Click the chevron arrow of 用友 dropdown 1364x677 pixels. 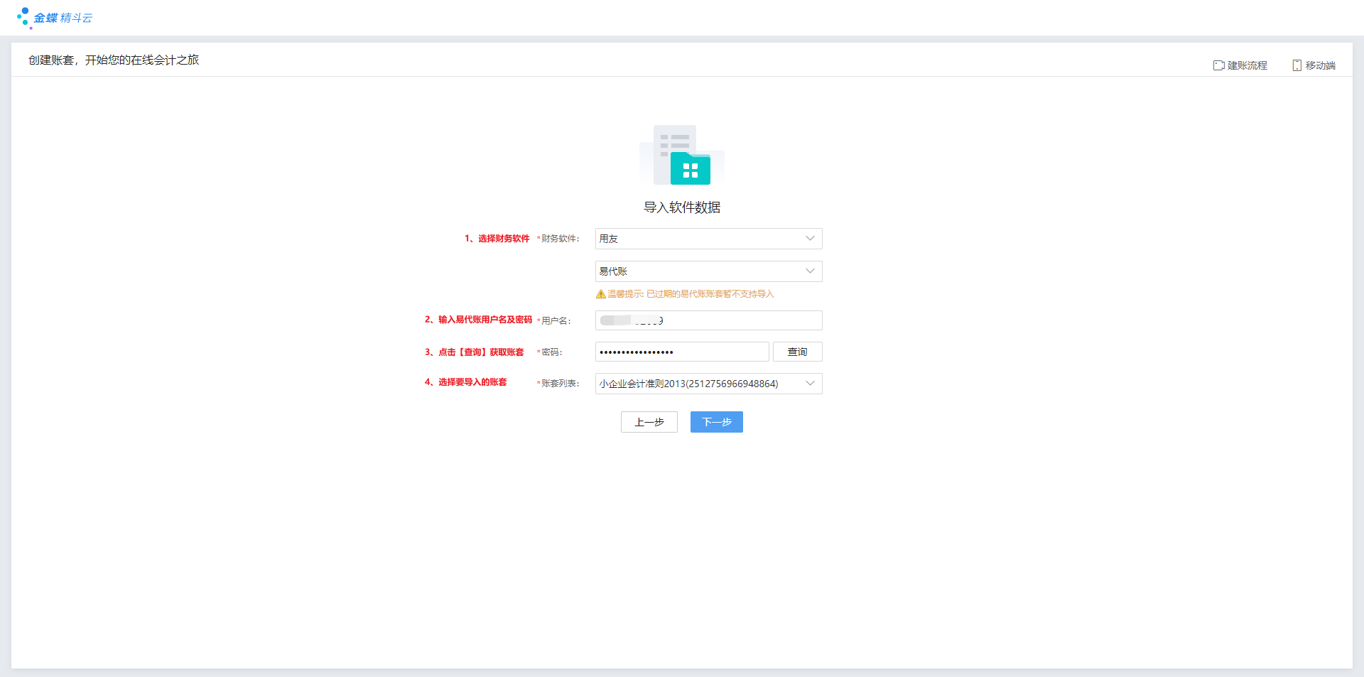click(810, 239)
